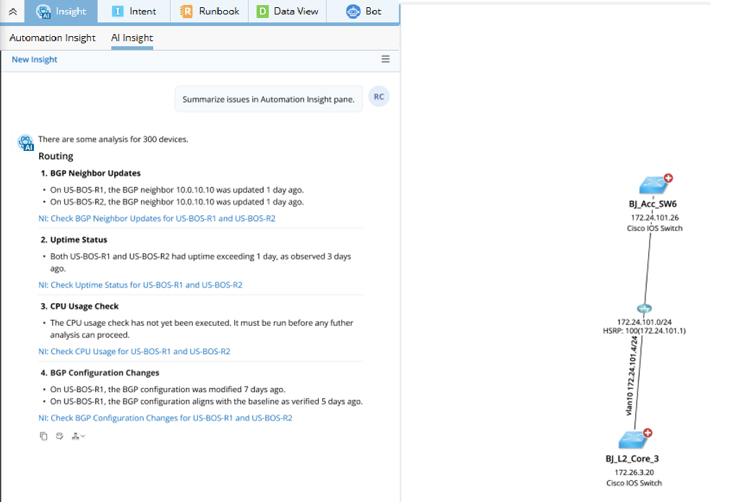Collapse the pane with the double-chevron icon
735x502 pixels.
(x=12, y=12)
